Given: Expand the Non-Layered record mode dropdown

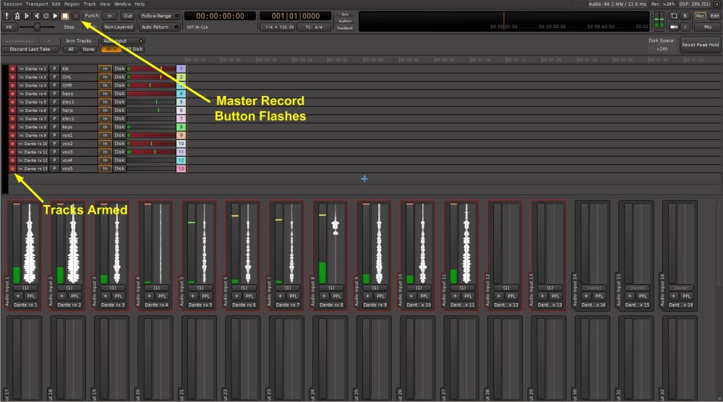Looking at the screenshot, I should [x=117, y=27].
